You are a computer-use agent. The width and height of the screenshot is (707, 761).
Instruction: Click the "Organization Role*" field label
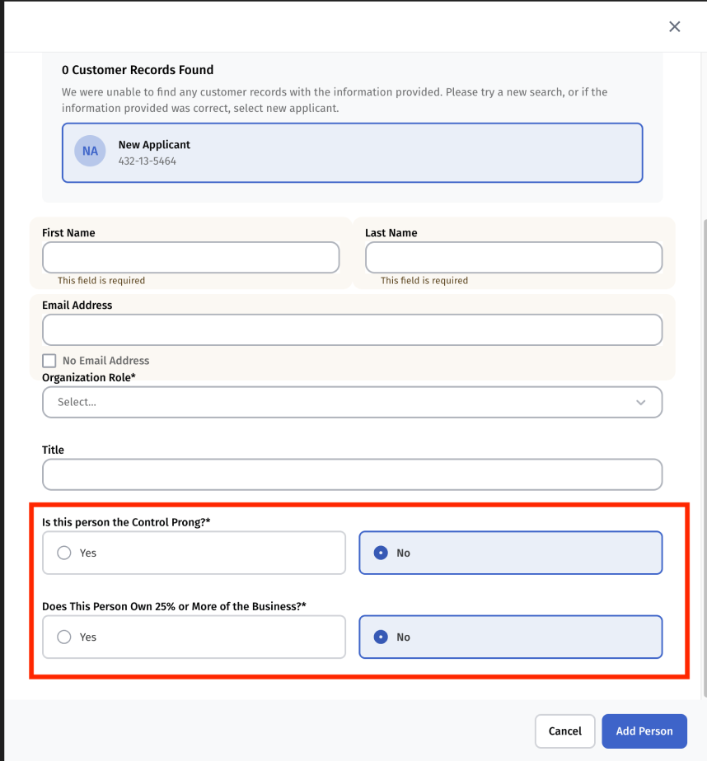point(89,377)
